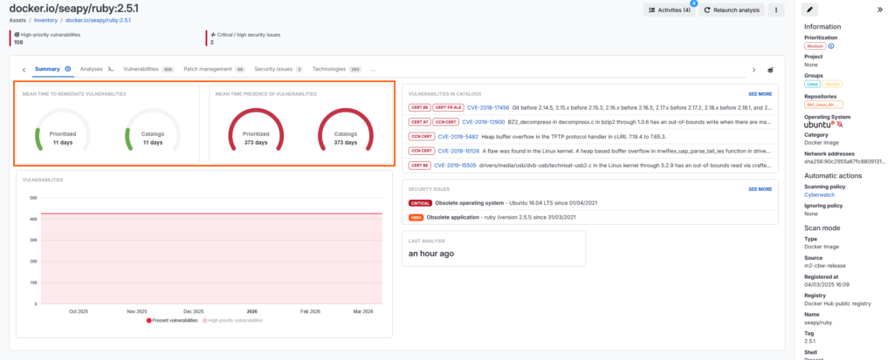The height and width of the screenshot is (360, 894).
Task: Open CVE-2018-17456 vulnerability link
Action: tap(485, 107)
